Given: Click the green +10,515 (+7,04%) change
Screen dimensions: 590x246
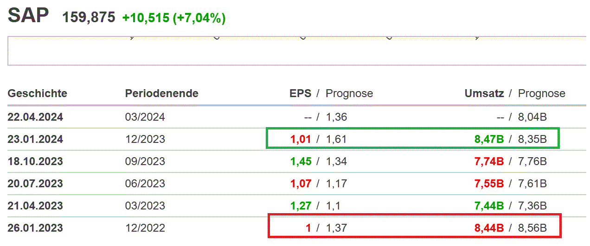Looking at the screenshot, I should click(x=174, y=18).
